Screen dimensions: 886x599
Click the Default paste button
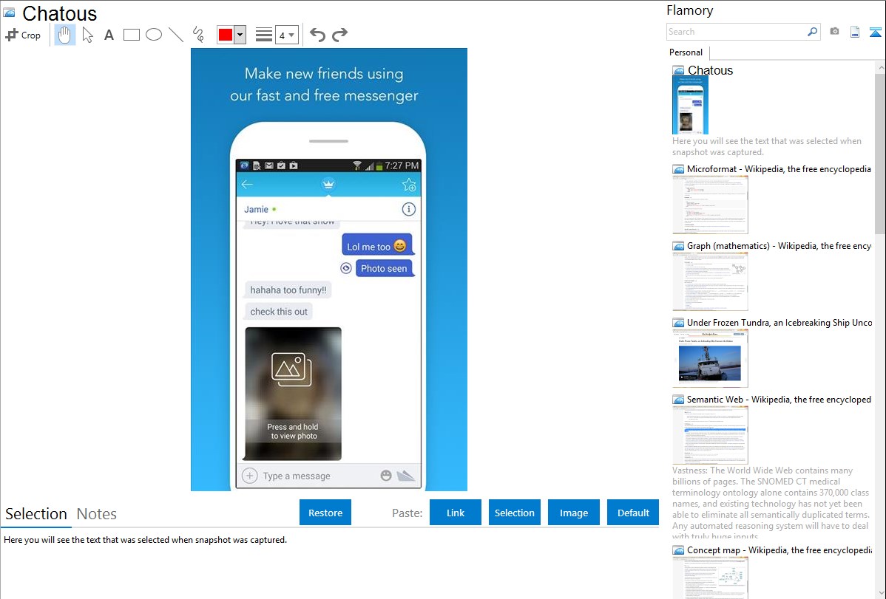[x=633, y=513]
